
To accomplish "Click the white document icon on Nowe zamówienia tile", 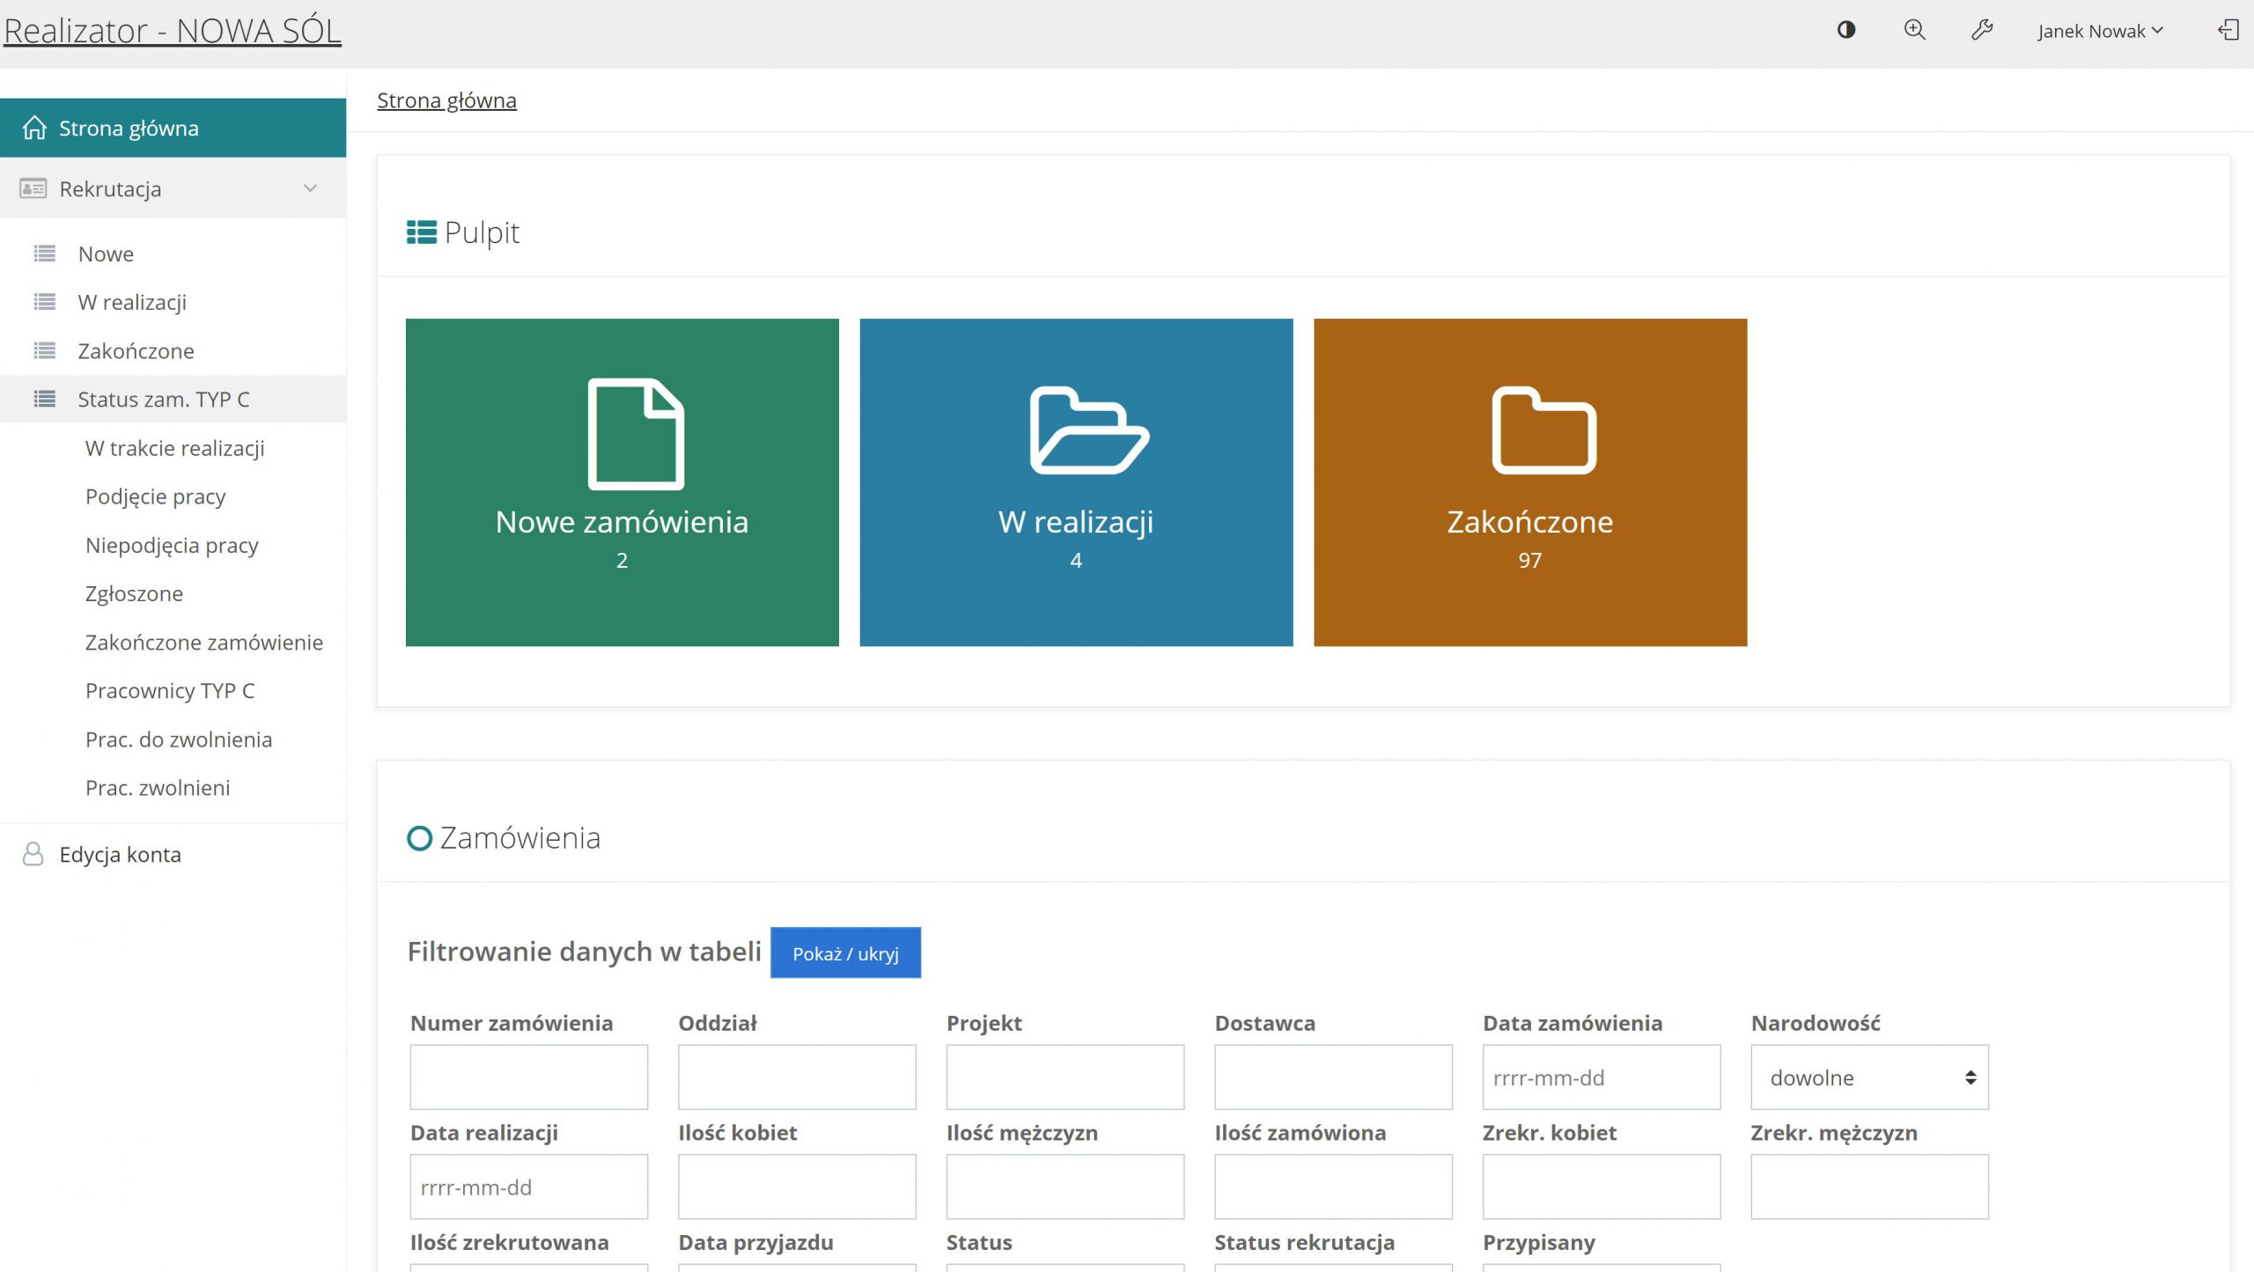I will tap(636, 433).
